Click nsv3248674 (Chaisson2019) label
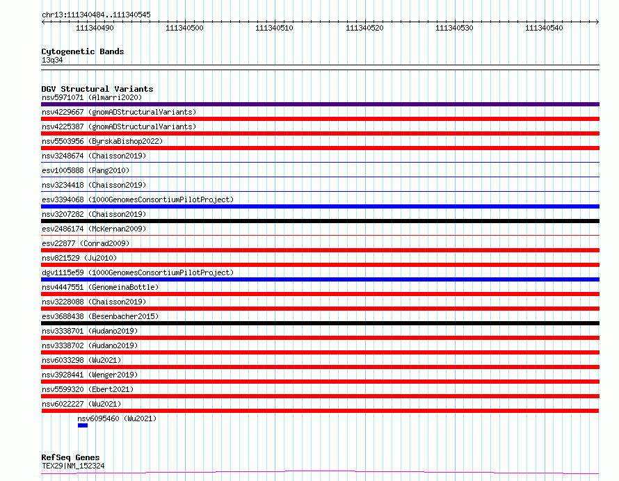The width and height of the screenshot is (619, 481). click(x=94, y=156)
